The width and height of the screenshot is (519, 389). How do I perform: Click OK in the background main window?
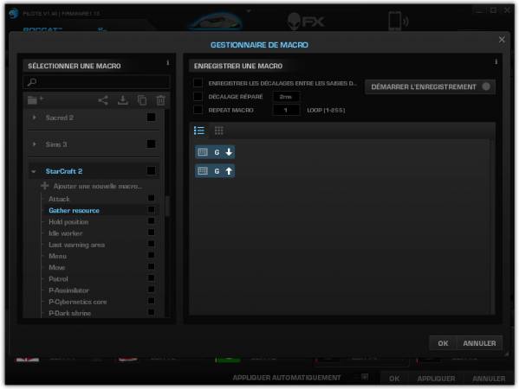pos(394,378)
